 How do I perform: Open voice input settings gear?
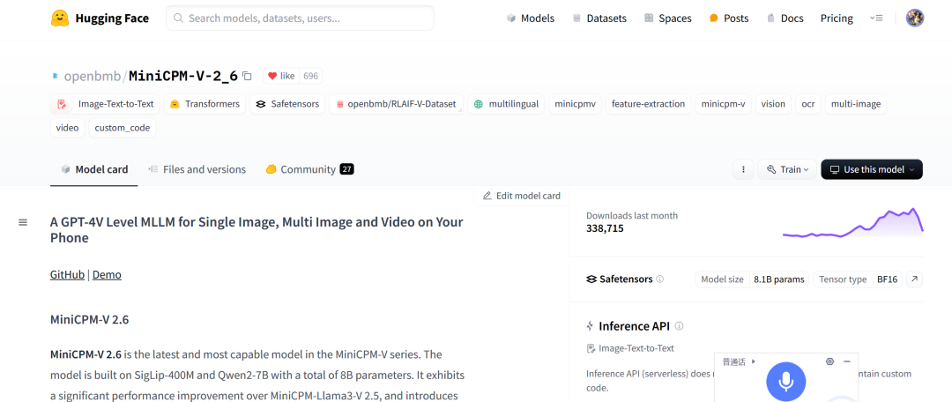[829, 361]
